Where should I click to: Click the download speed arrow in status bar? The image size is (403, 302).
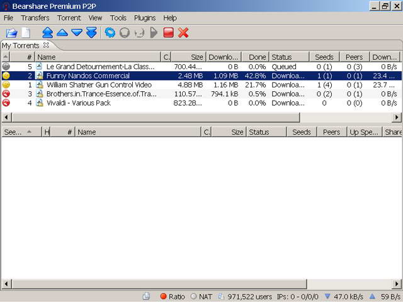[x=327, y=296]
